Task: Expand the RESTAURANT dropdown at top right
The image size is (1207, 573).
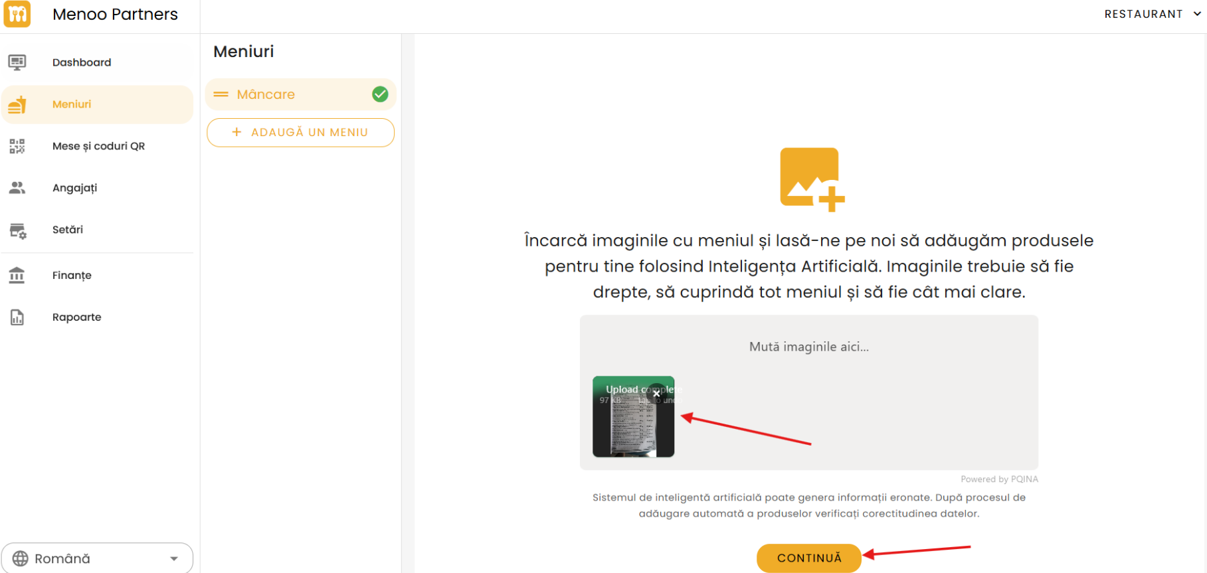Action: pos(1153,14)
